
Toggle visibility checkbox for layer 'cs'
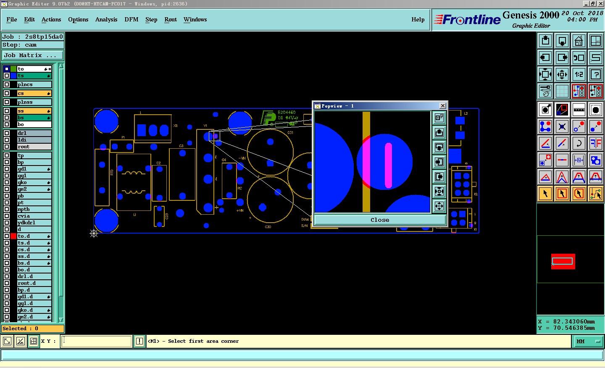tap(7, 93)
